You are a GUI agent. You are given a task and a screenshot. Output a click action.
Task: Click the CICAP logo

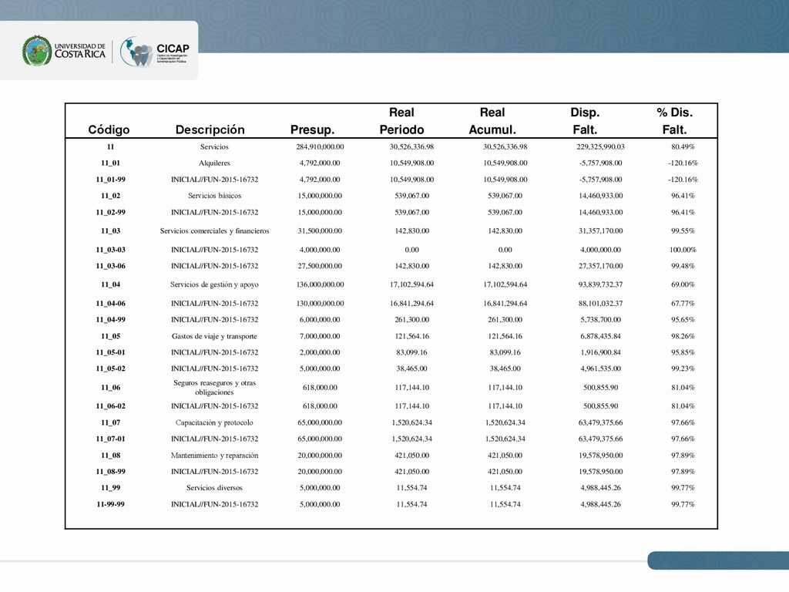coord(154,52)
